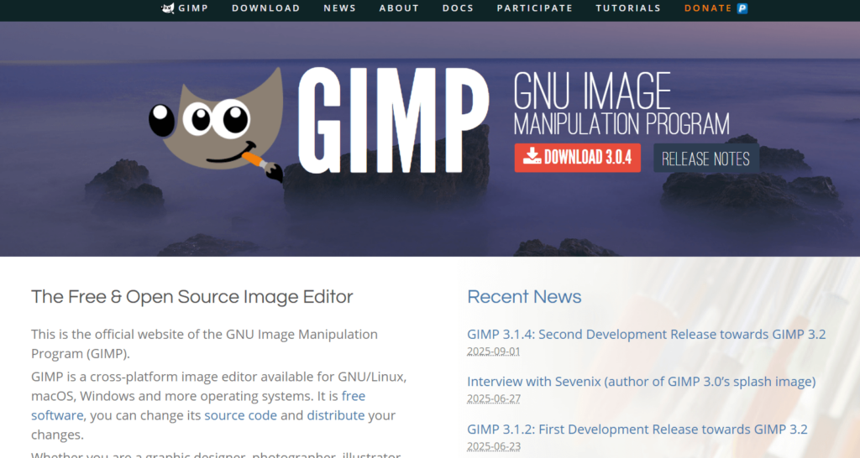Screen dimensions: 860x458
Task: Click the PayPal icon beside Donate
Action: click(742, 8)
